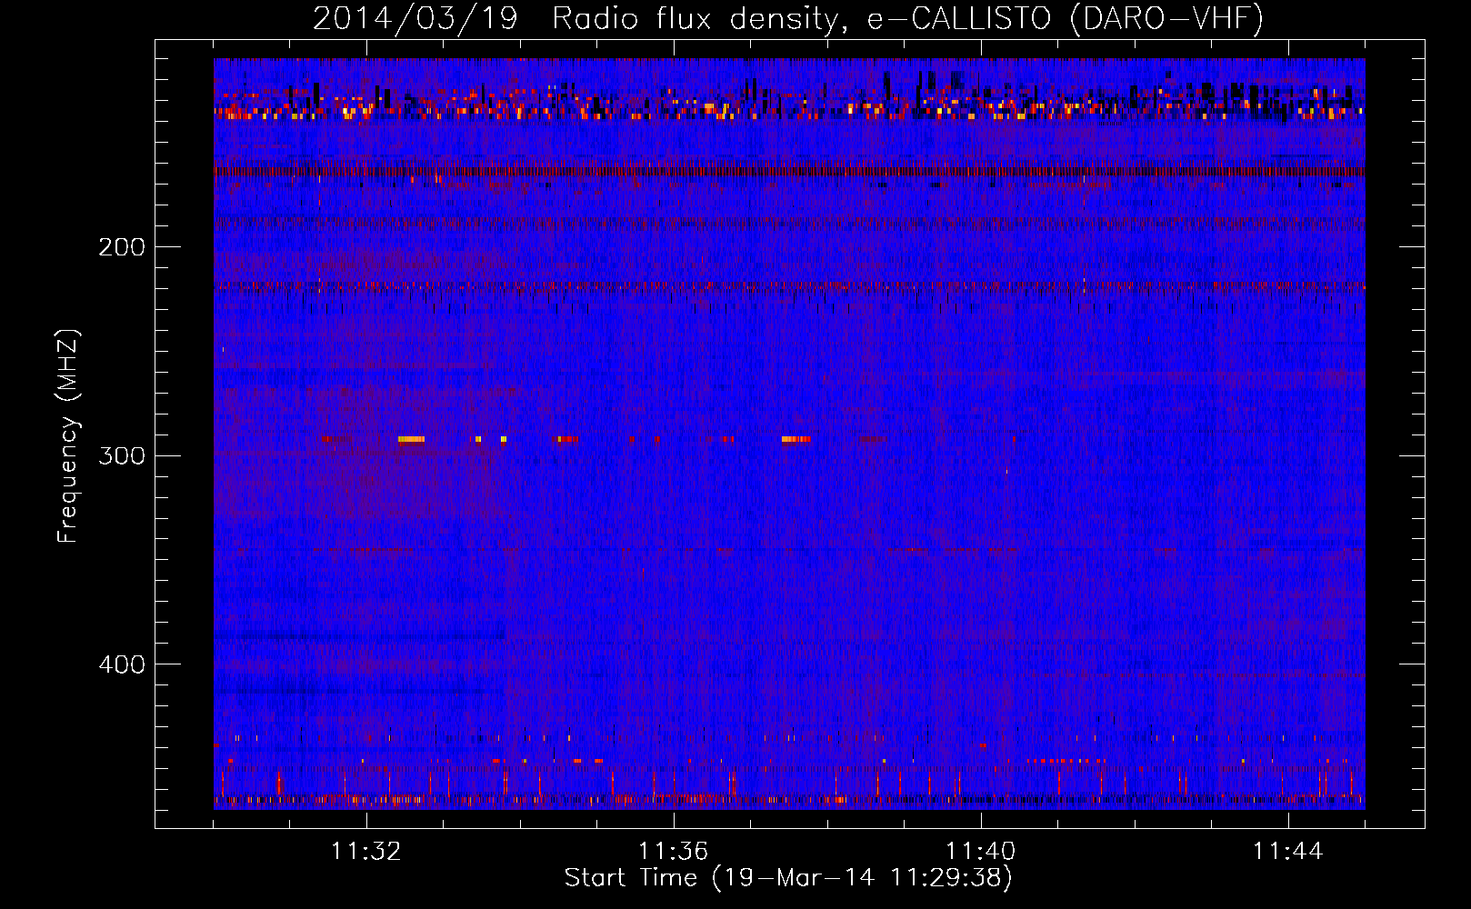Screen dimensions: 1471x909
Task: Click the 11:32 time tick label
Action: click(x=366, y=852)
